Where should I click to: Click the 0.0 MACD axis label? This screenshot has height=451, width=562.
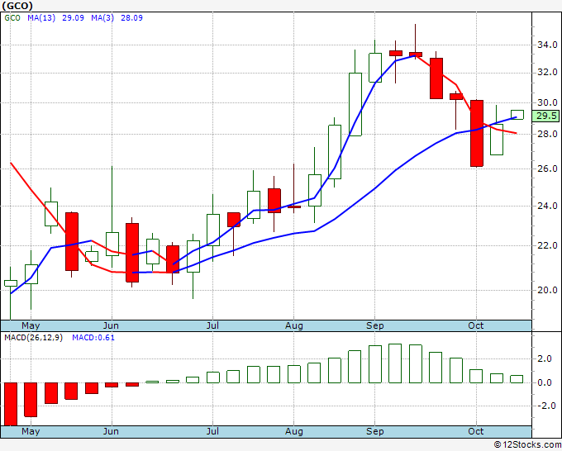(x=545, y=382)
